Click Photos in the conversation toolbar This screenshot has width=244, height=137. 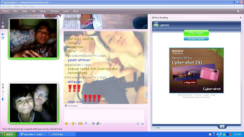pos(5,11)
